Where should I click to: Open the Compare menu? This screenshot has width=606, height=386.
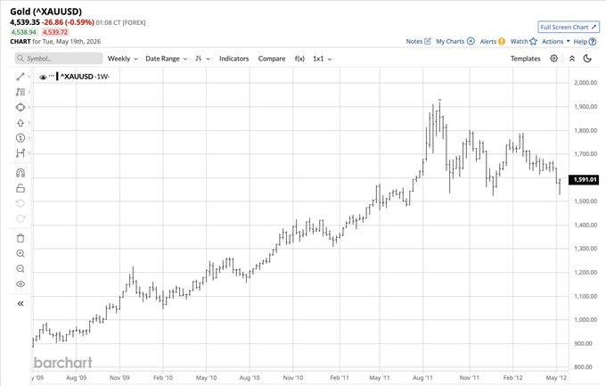tap(272, 59)
